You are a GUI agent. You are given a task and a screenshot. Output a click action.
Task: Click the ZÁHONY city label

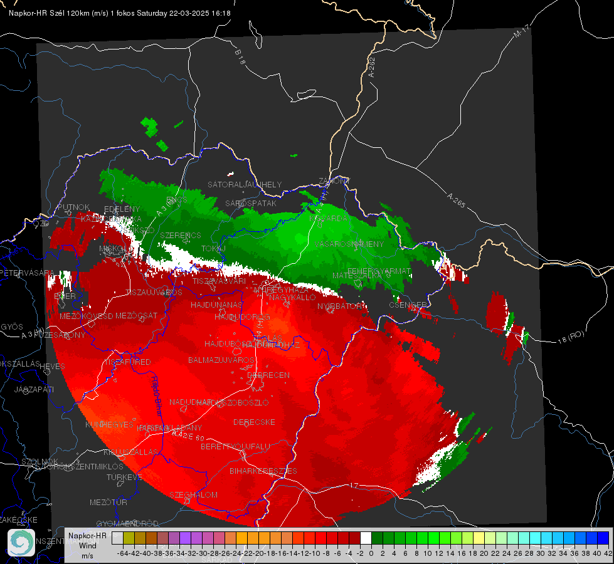point(334,181)
